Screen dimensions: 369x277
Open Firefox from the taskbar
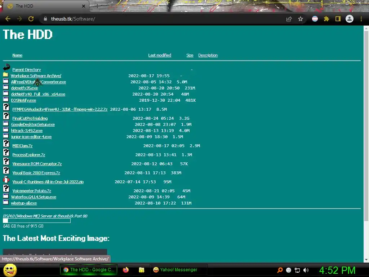(126, 270)
